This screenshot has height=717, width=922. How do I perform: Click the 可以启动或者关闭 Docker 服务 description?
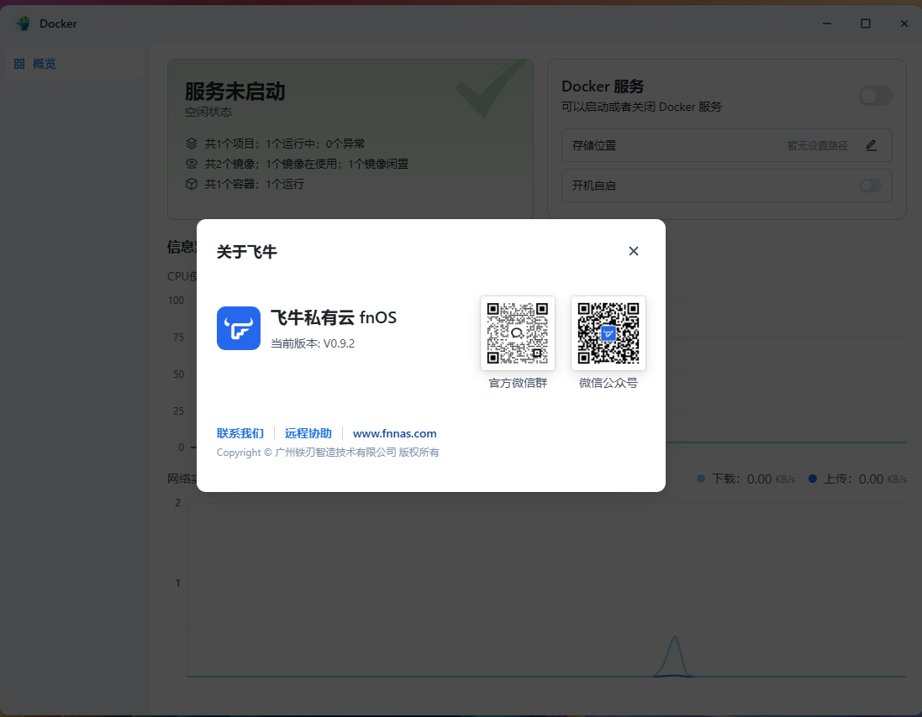tap(641, 107)
